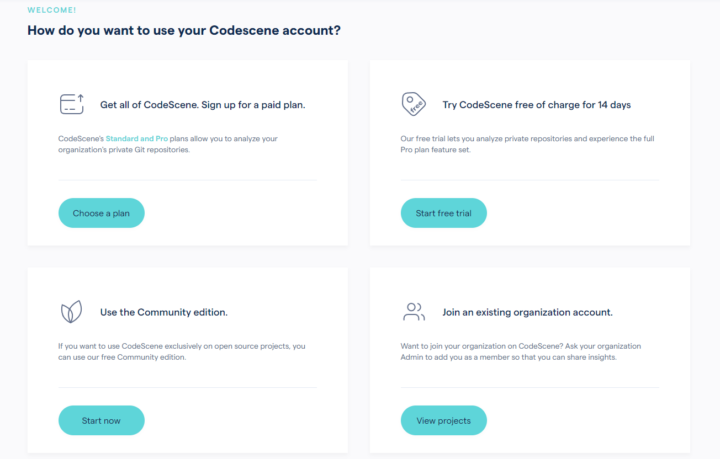Start the 14-day free trial
This screenshot has width=720, height=459.
[444, 213]
